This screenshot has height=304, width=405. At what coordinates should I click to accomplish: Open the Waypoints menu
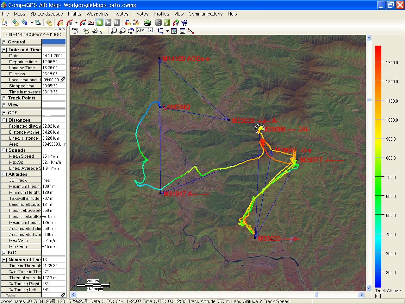coord(97,14)
